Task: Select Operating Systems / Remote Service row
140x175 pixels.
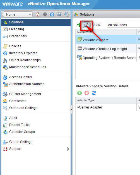Action: 108,58
